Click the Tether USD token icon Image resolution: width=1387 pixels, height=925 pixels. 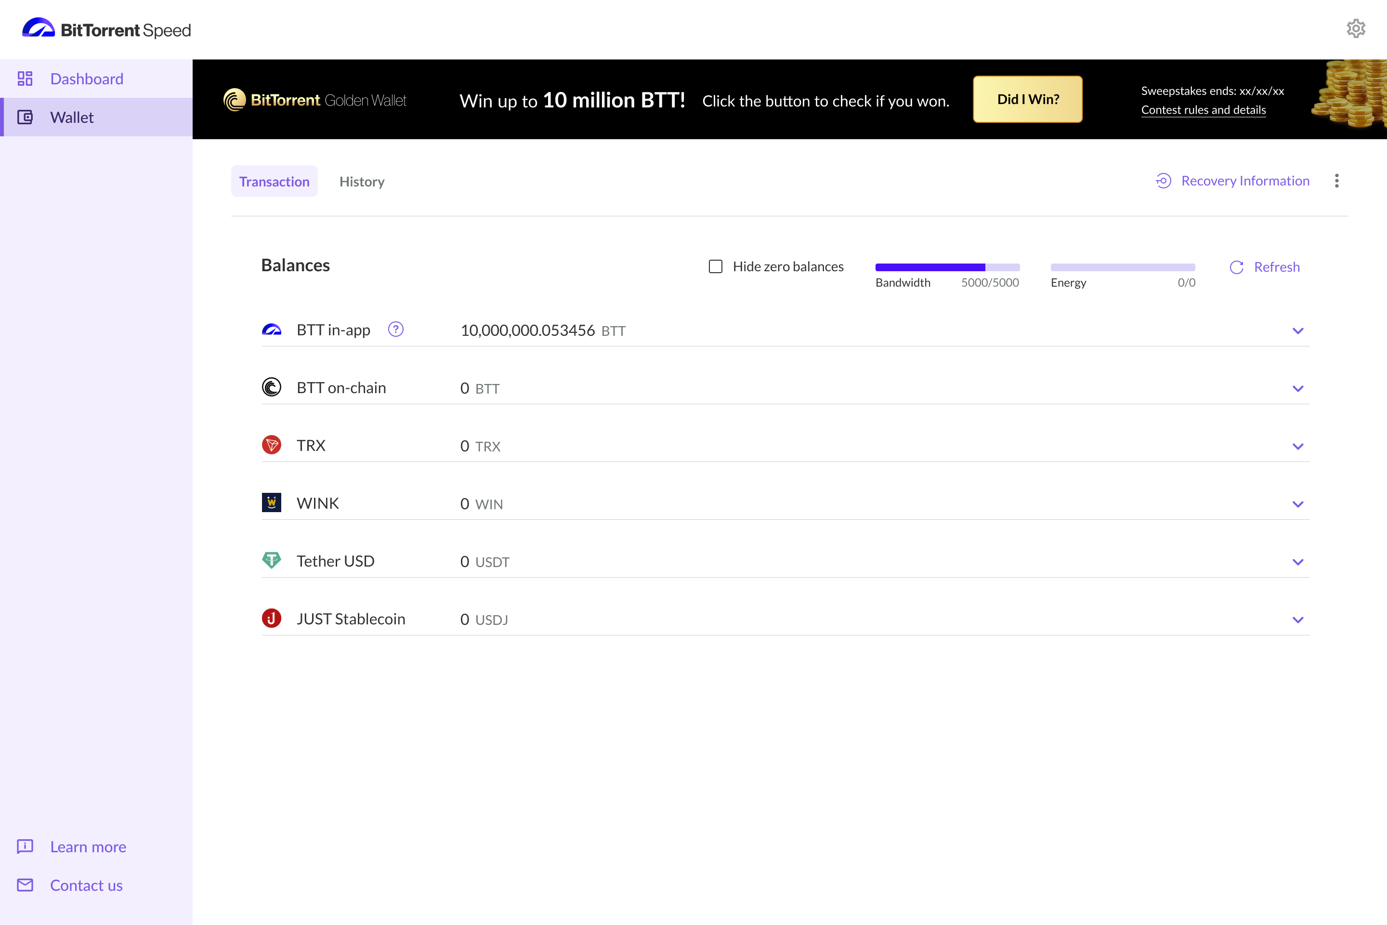coord(272,560)
